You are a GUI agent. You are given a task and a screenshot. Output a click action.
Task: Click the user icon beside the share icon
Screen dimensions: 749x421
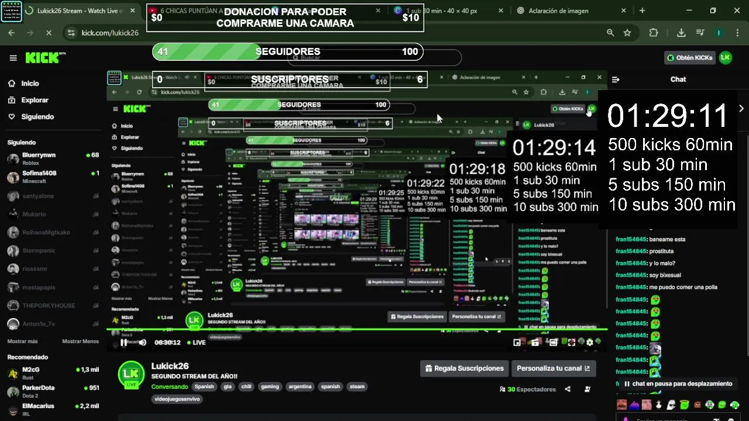click(x=587, y=389)
